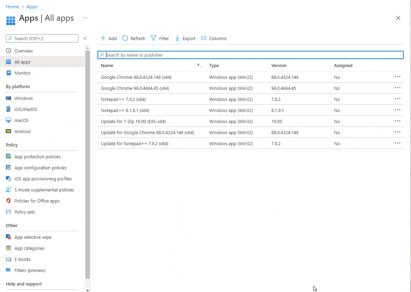Collapse the sidebar with the double chevron
The image size is (411, 292).
pyautogui.click(x=85, y=38)
